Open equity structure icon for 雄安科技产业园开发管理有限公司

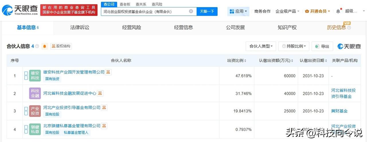point(108,72)
